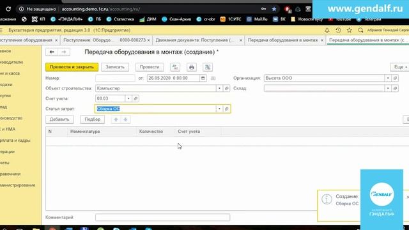Click the structure icon next to print
The image size is (409, 230).
pos(208,67)
